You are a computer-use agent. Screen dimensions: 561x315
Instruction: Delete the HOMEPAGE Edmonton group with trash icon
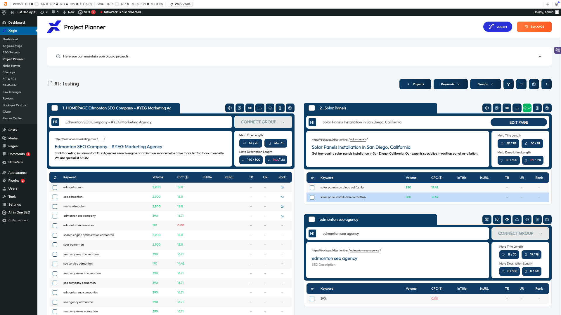280,108
